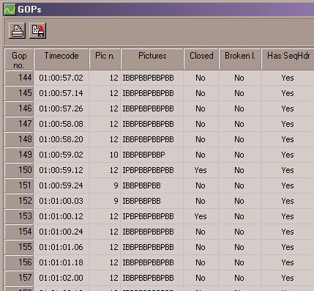Click timecode 01:00:57.02
The width and height of the screenshot is (314, 291).
[x=61, y=78]
